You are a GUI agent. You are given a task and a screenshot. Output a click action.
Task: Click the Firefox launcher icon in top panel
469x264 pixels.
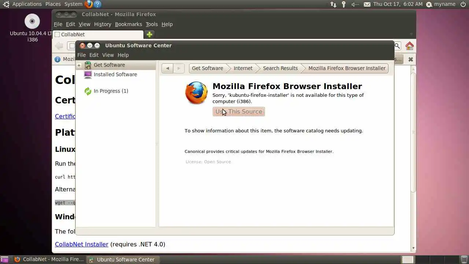(89, 4)
